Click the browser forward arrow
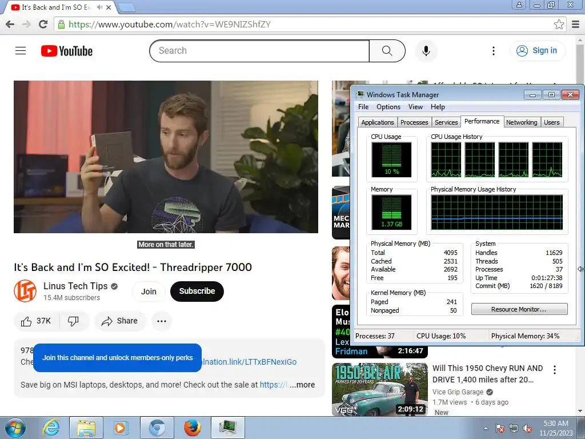 pyautogui.click(x=26, y=25)
